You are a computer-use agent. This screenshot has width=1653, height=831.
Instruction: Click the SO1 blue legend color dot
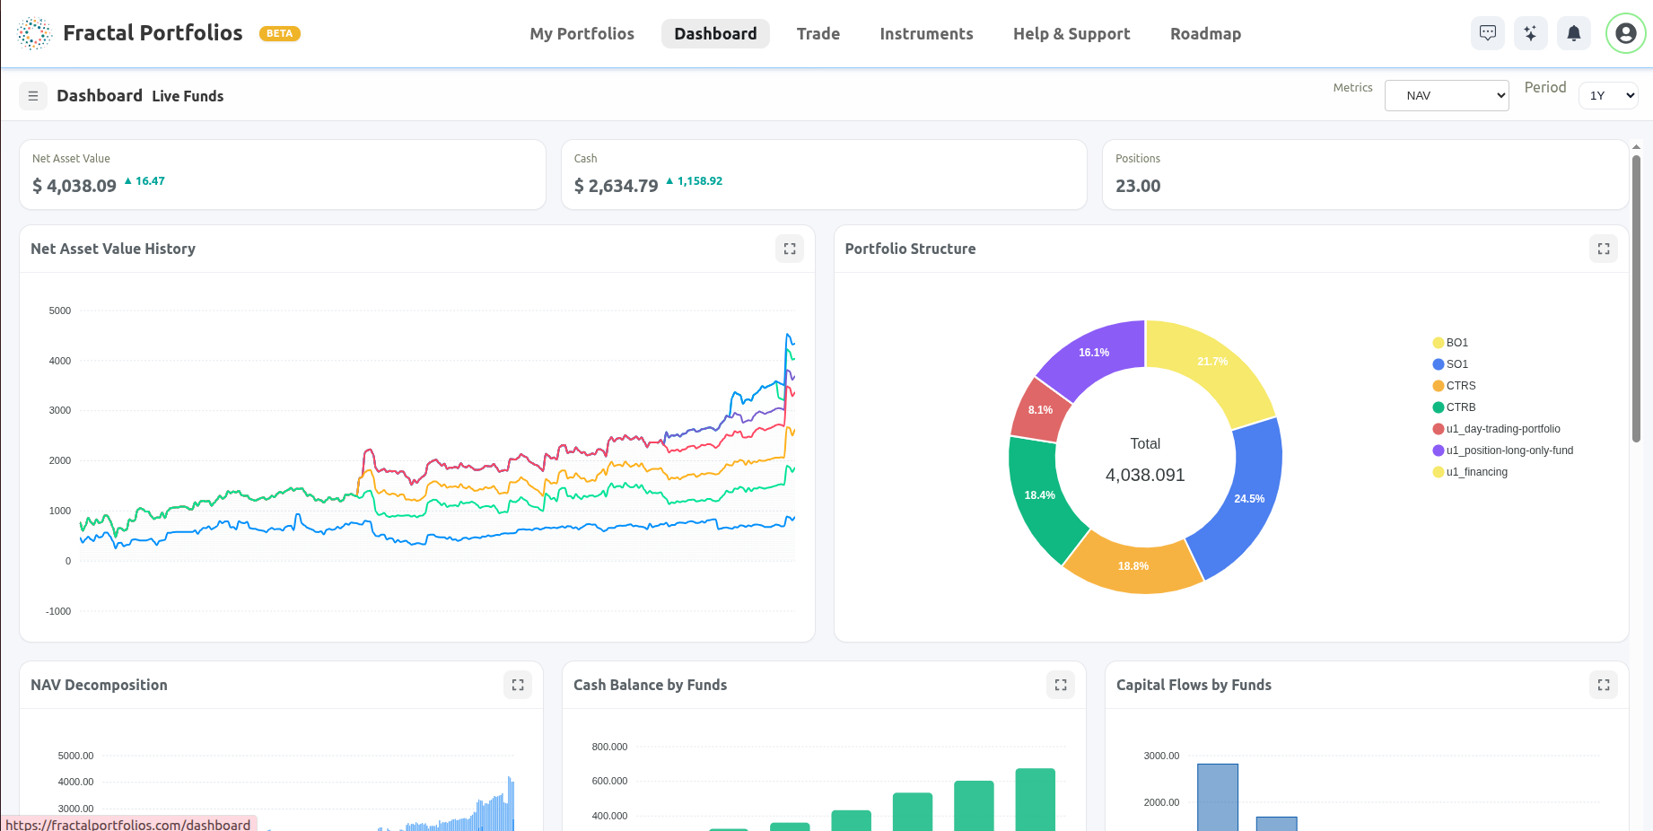pyautogui.click(x=1439, y=363)
